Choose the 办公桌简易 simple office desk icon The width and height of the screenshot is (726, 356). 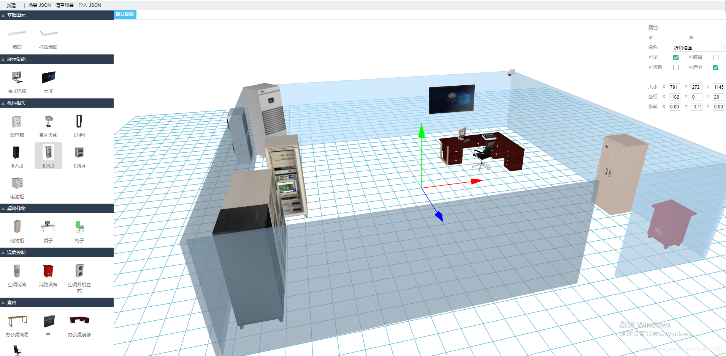point(17,321)
